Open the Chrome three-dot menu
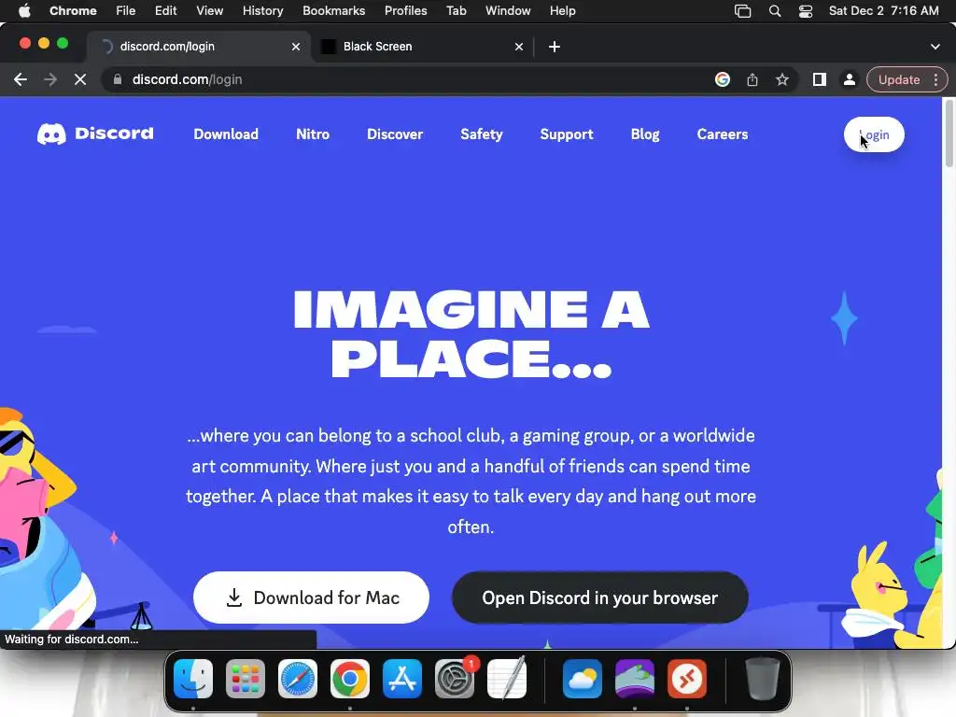The width and height of the screenshot is (956, 717). [935, 79]
